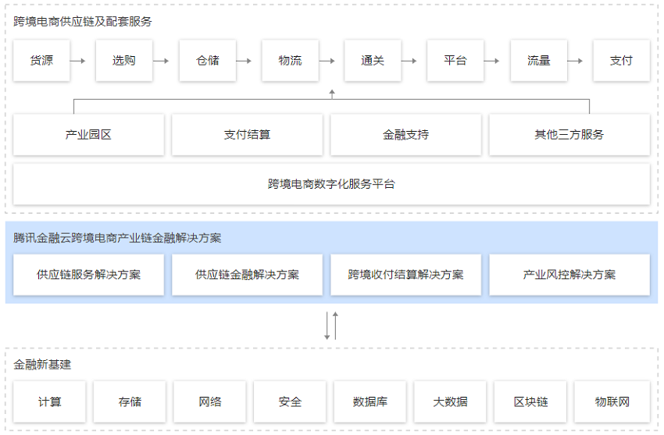664x435 pixels.
Task: Select the 大数据 box
Action: pyautogui.click(x=450, y=401)
